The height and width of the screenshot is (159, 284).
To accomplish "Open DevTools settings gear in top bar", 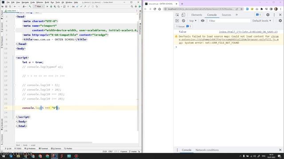I will [x=268, y=15].
